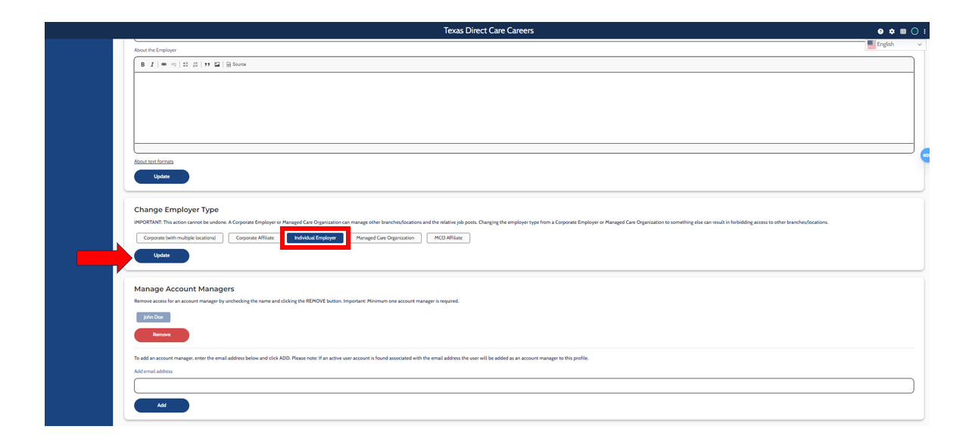The height and width of the screenshot is (445, 972).
Task: Toggle italic formatting in the editor
Action: pos(151,64)
